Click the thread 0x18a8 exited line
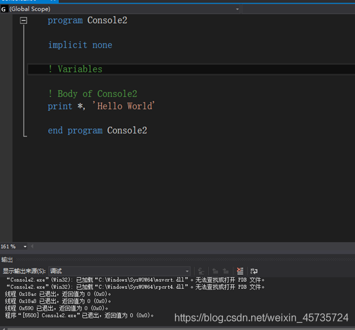This screenshot has height=330, width=355. click(58, 301)
